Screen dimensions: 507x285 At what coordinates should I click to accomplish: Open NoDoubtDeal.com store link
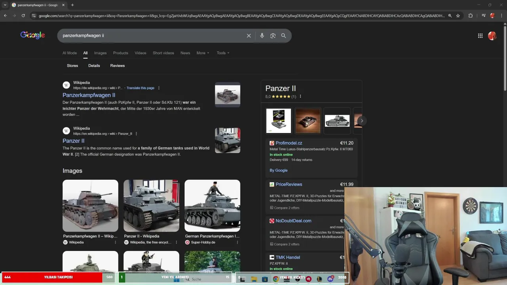[294, 221]
